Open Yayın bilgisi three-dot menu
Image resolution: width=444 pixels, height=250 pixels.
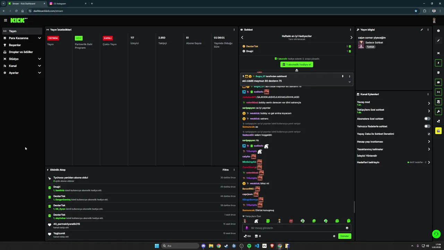[x=428, y=30]
